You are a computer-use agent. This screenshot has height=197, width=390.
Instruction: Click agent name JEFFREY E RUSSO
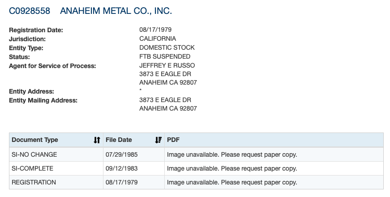tap(167, 65)
